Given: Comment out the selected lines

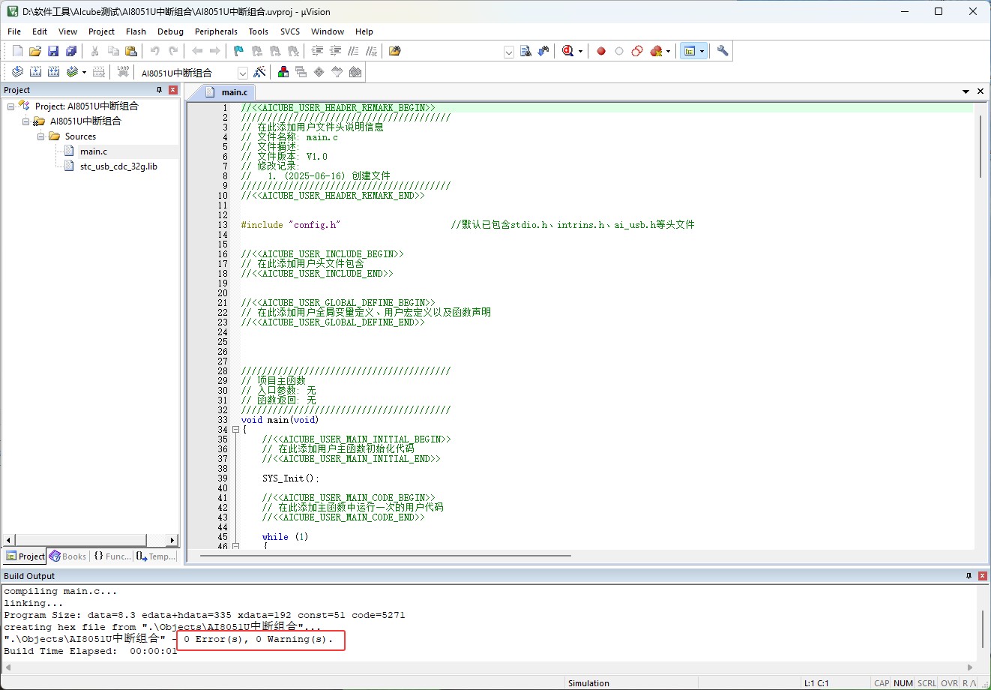Looking at the screenshot, I should point(353,51).
